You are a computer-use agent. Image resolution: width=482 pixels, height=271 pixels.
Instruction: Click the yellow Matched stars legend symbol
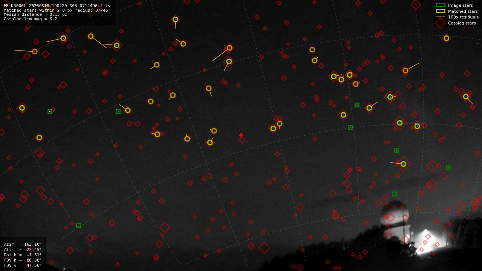pyautogui.click(x=441, y=11)
